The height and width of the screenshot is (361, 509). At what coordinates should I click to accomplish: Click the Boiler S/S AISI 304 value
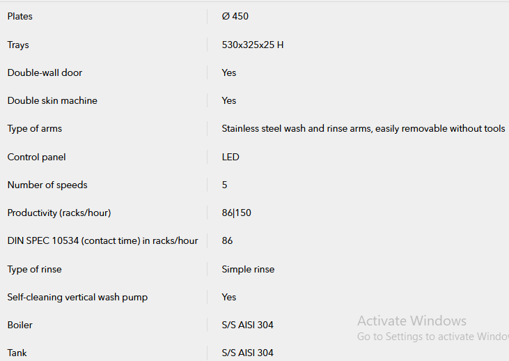click(x=248, y=325)
